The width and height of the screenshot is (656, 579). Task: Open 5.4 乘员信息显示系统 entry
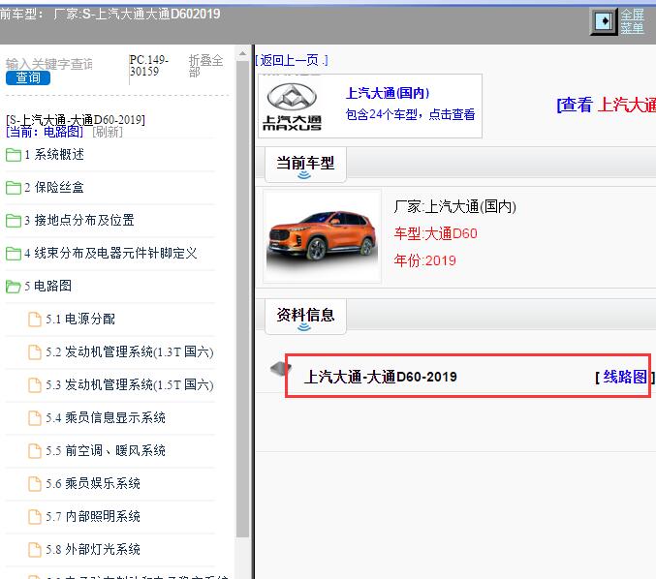106,418
